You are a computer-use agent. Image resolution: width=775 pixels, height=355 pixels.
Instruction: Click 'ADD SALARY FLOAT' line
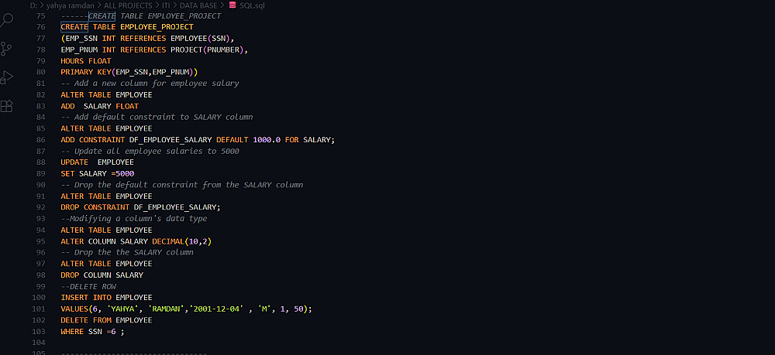(x=100, y=106)
